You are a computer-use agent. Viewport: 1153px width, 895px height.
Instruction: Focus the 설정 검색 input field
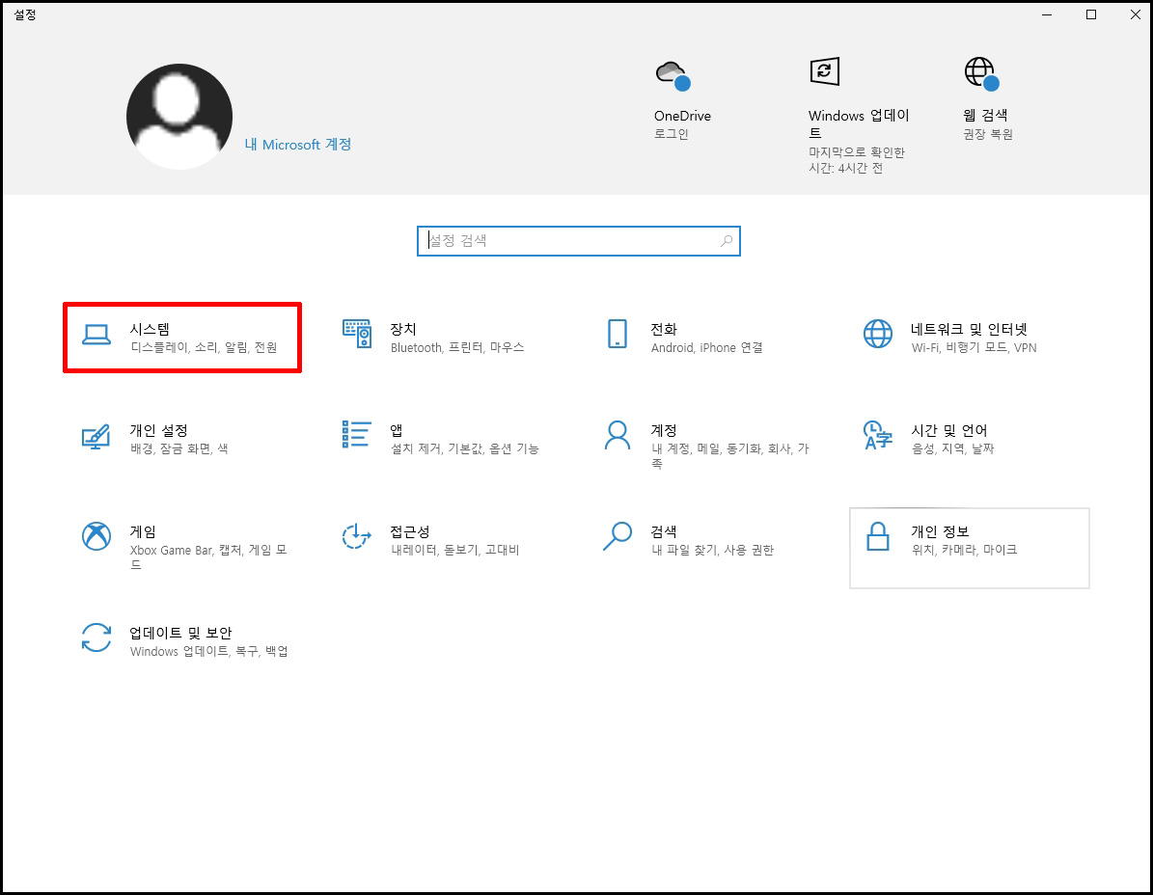coord(579,241)
